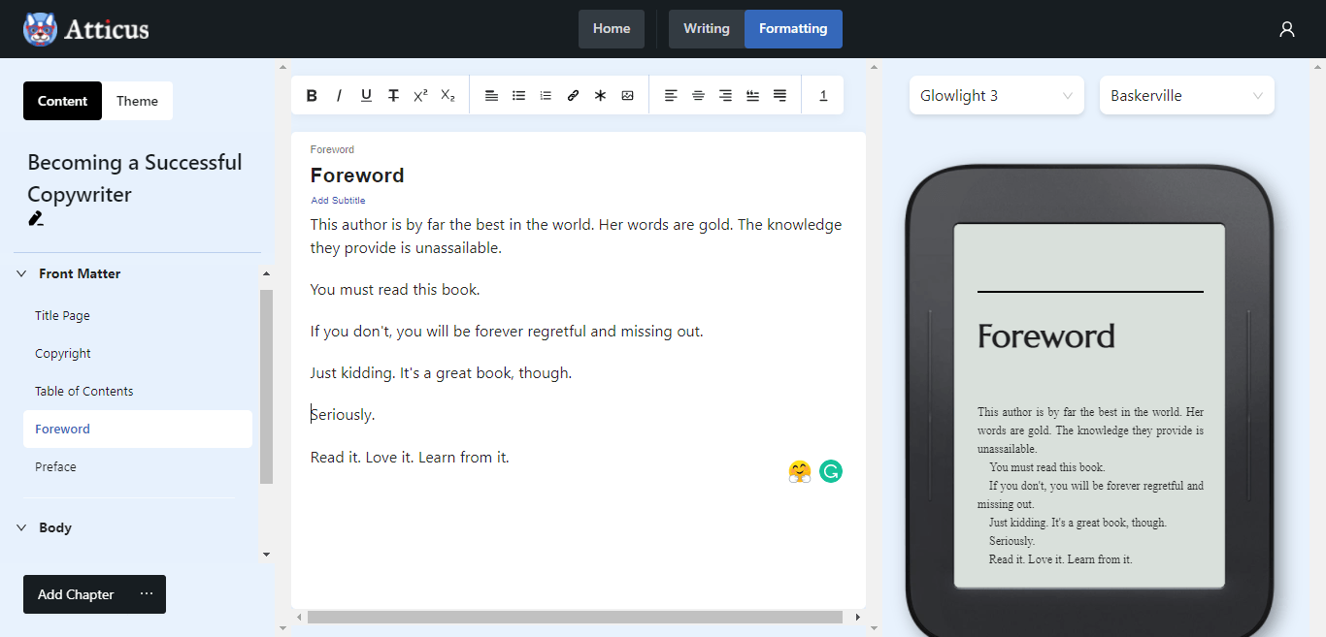Apply superscript formatting
Image resolution: width=1326 pixels, height=637 pixels.
[x=420, y=95]
